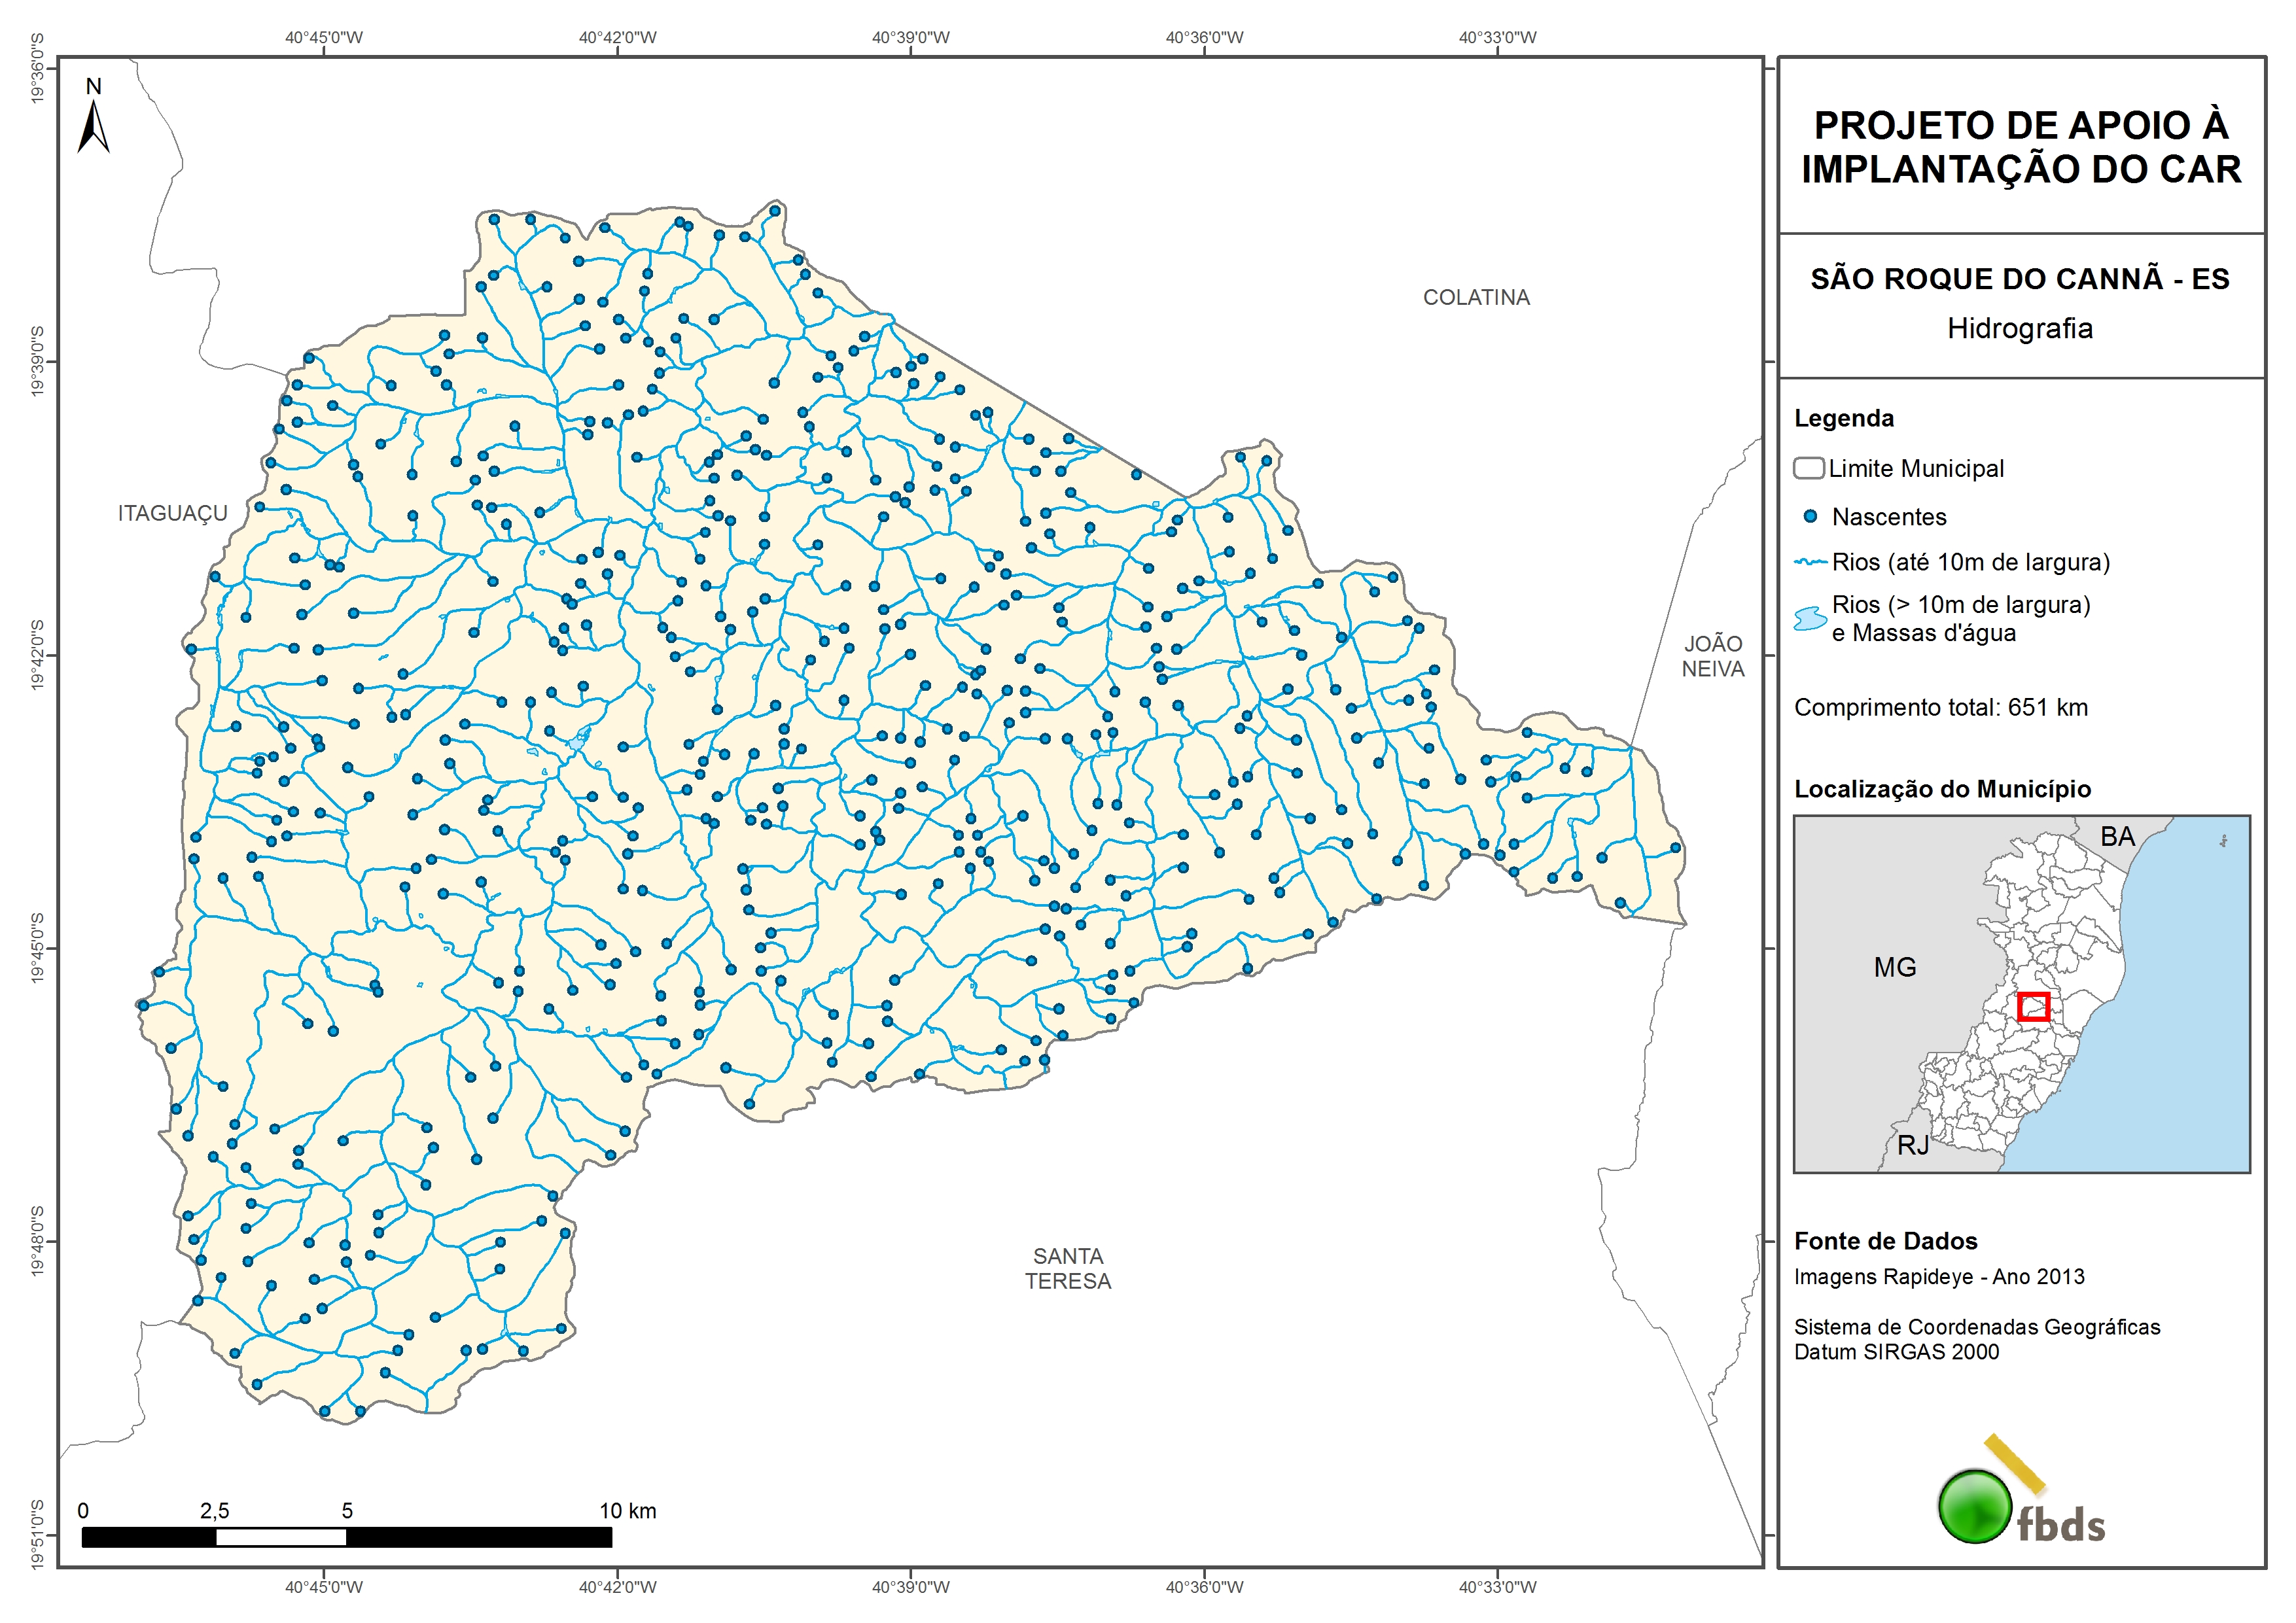Click the Limite Municipal legend rectangle symbol
The width and height of the screenshot is (2296, 1623).
(x=1808, y=468)
